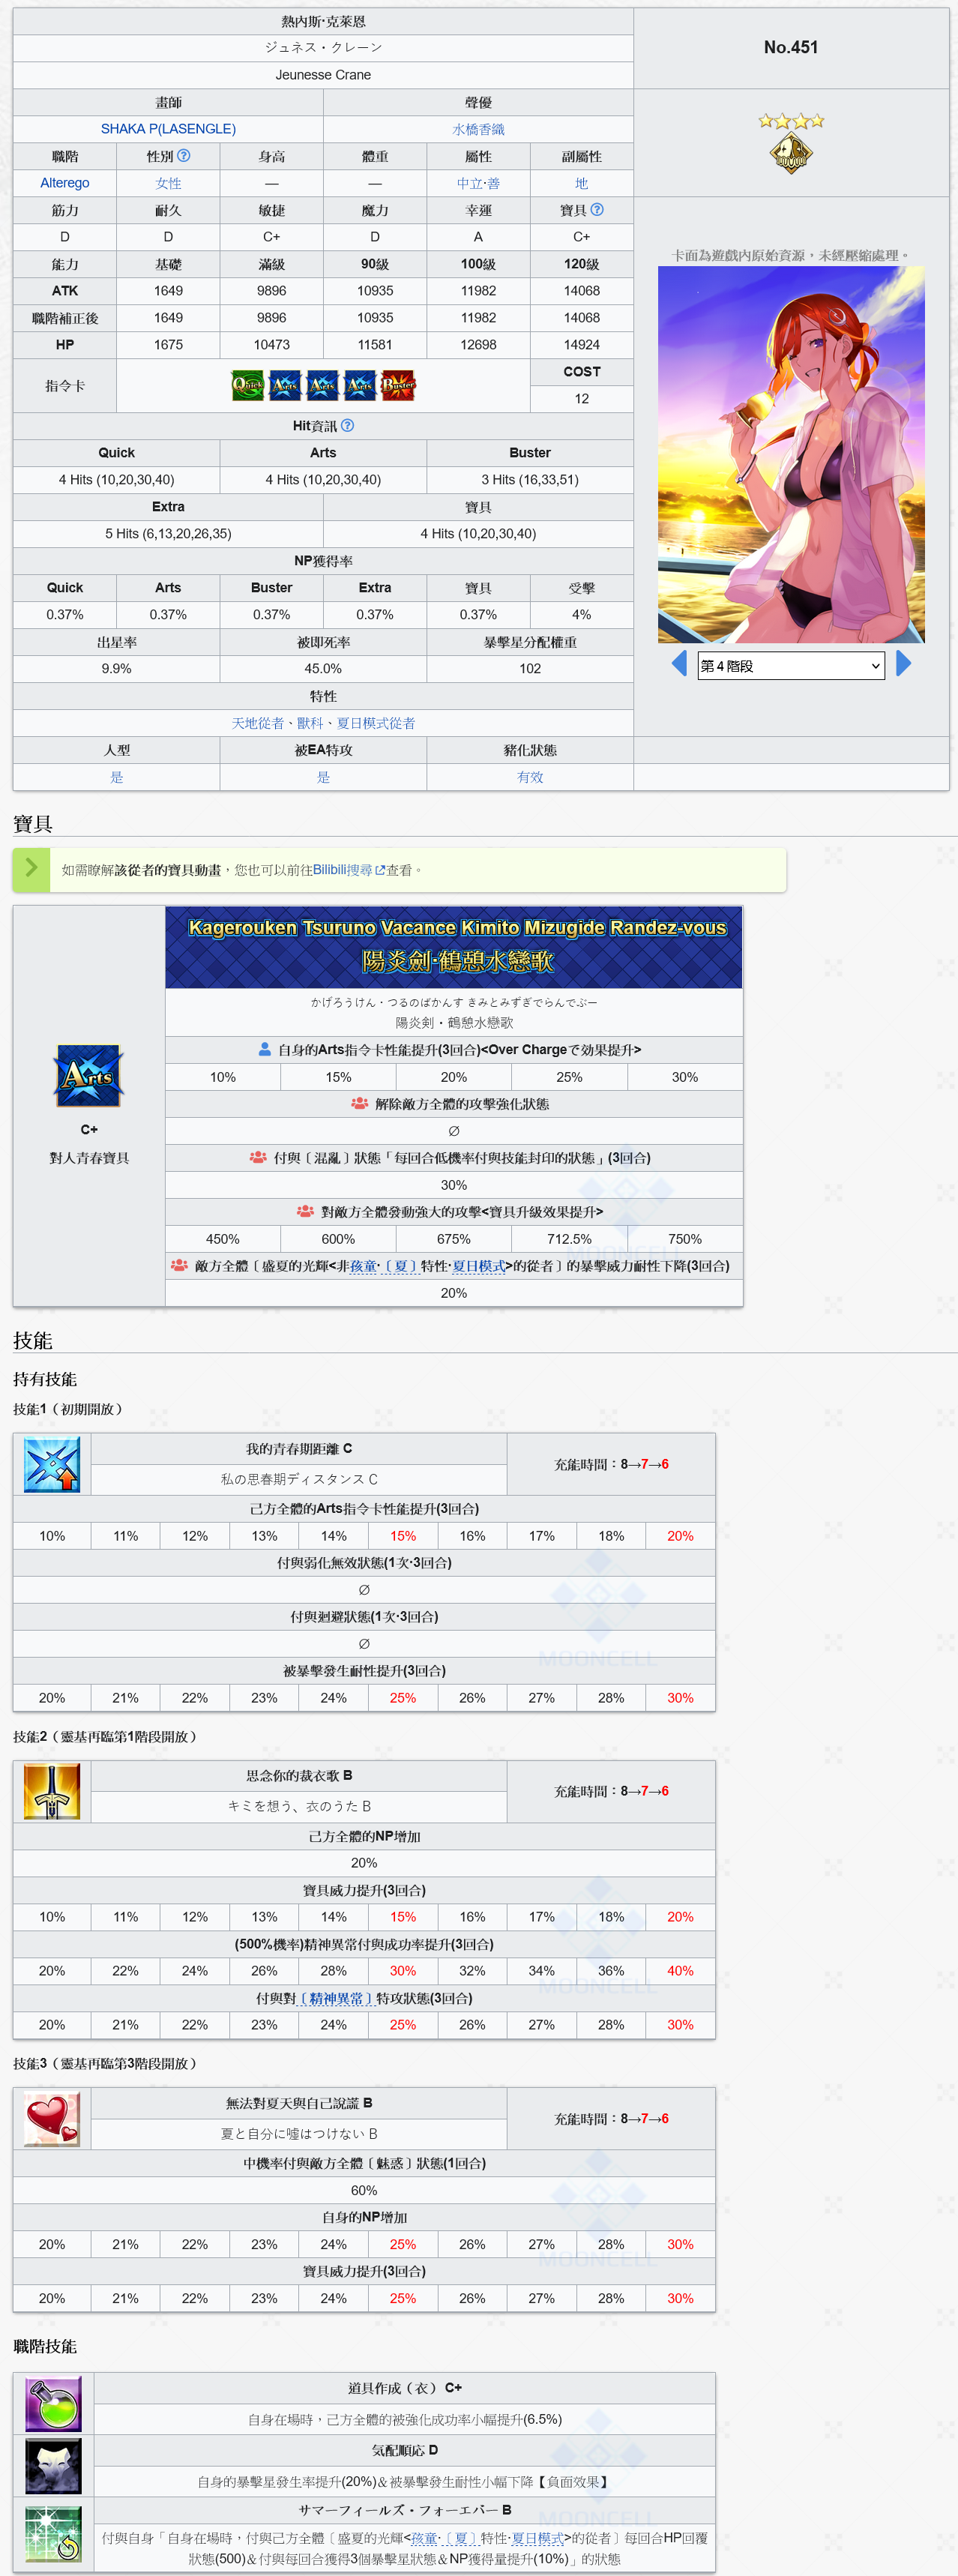The width and height of the screenshot is (958, 2576).
Task: Open illustrator link SHAKA P(LASENGLE)
Action: (x=168, y=129)
